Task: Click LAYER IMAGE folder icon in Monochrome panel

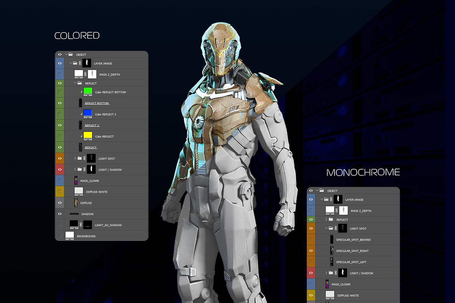Action: [326, 199]
